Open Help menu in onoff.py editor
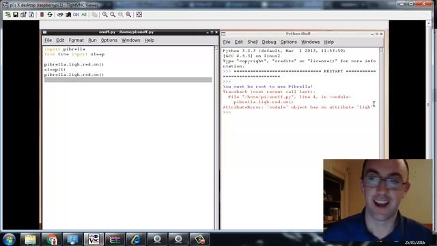 pyautogui.click(x=149, y=40)
